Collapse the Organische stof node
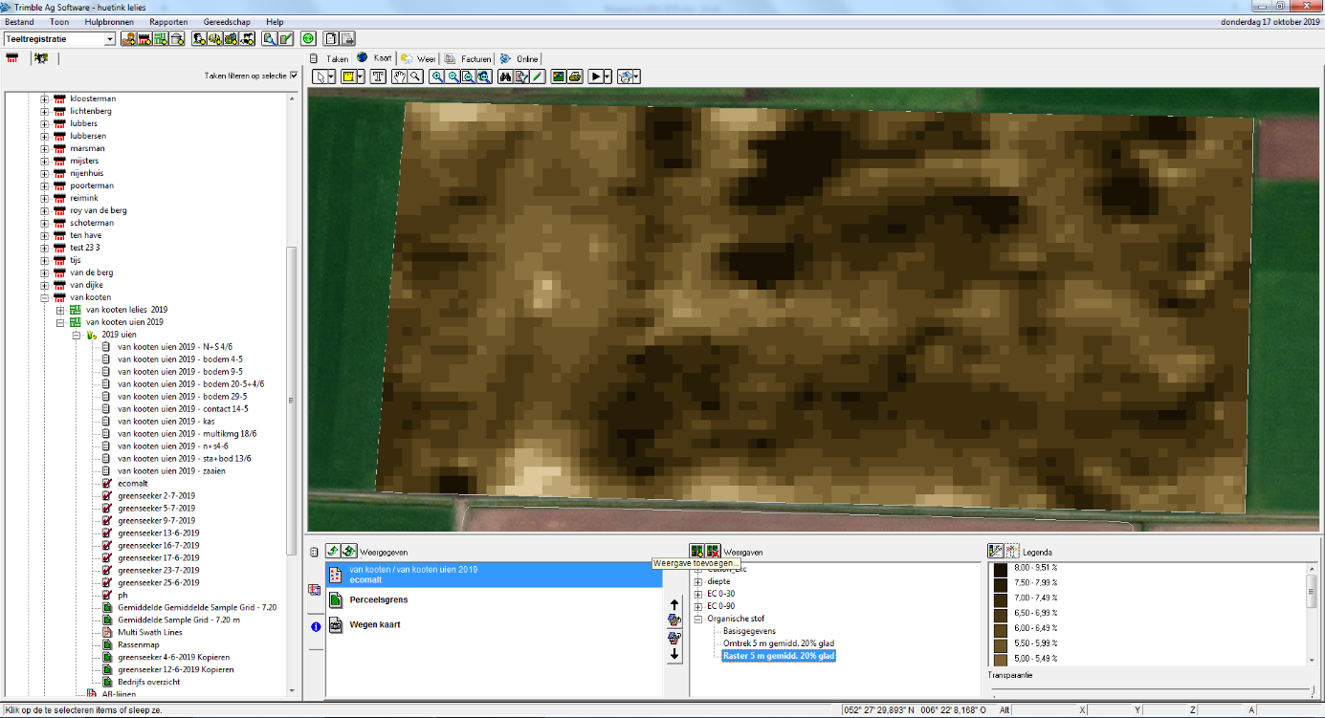1325x718 pixels. coord(697,619)
